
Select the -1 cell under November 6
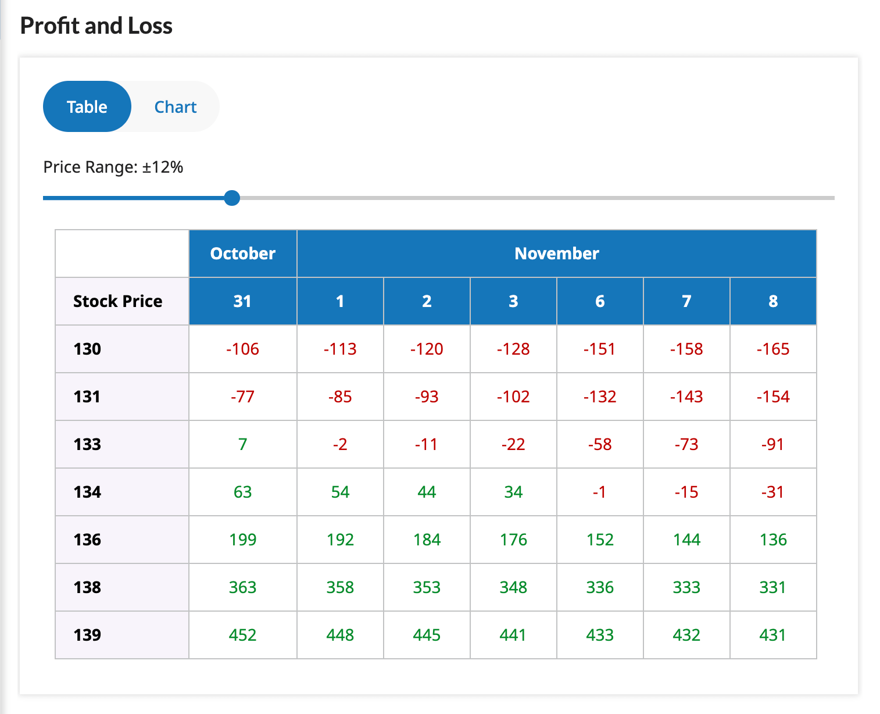pyautogui.click(x=600, y=491)
